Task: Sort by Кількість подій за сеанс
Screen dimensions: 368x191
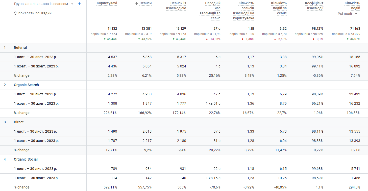Action: click(x=279, y=8)
